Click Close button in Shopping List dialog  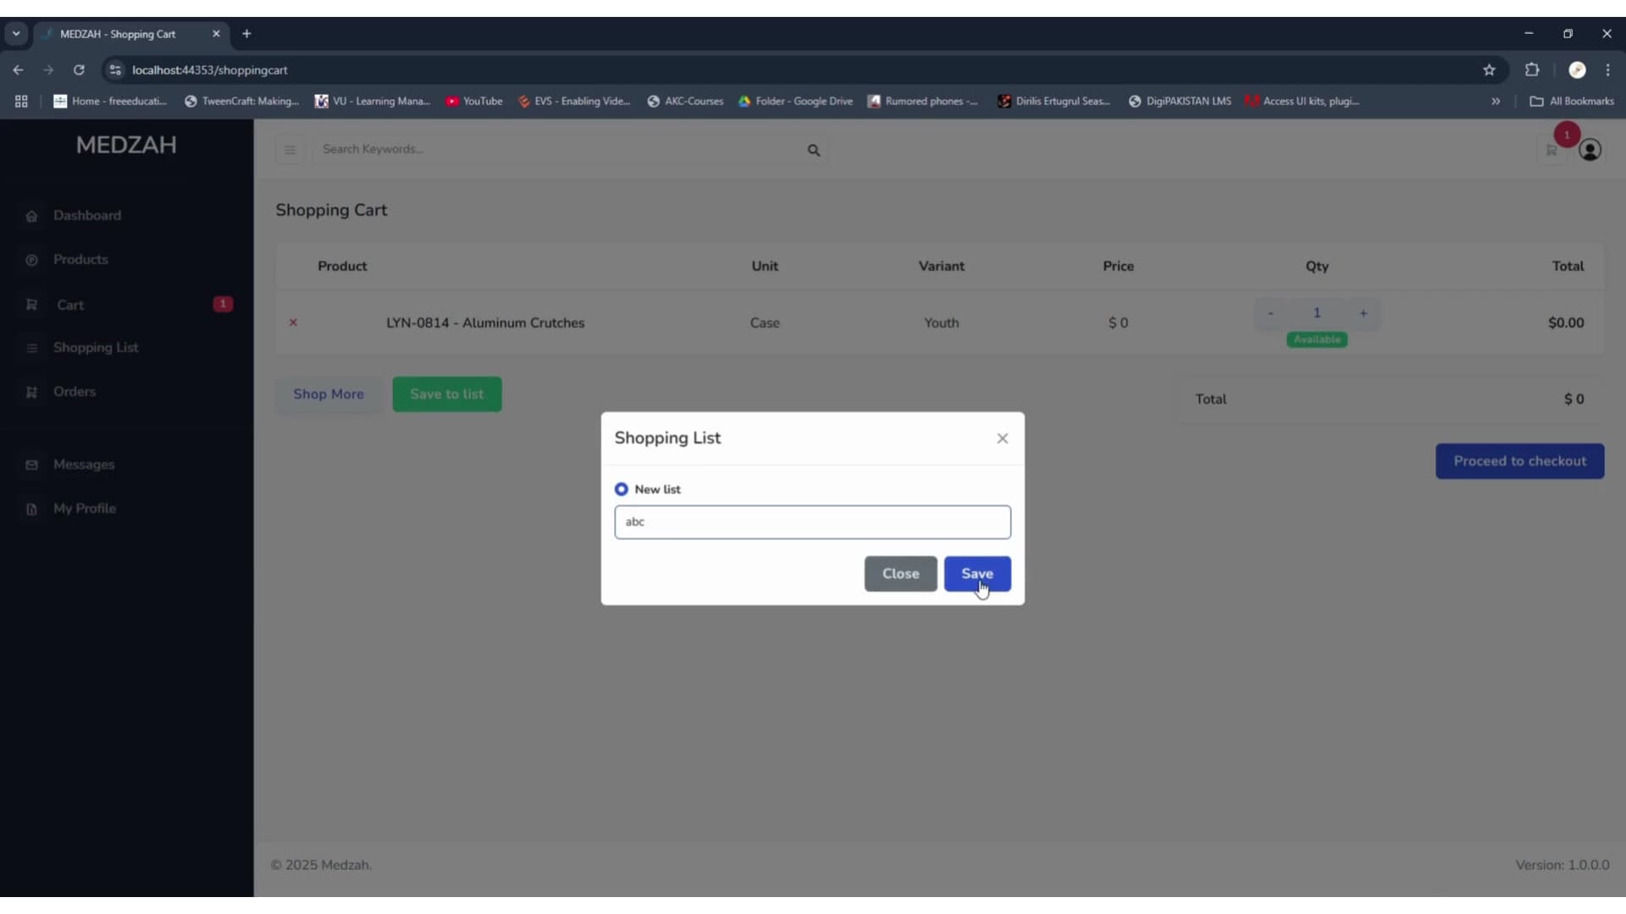(900, 574)
